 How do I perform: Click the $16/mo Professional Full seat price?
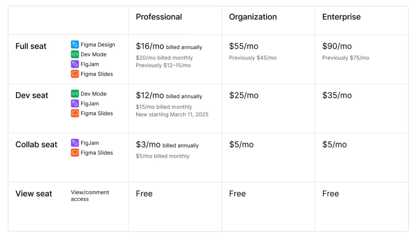click(x=150, y=47)
